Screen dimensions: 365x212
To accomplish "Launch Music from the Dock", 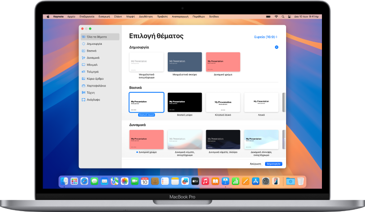I will (x=205, y=181).
